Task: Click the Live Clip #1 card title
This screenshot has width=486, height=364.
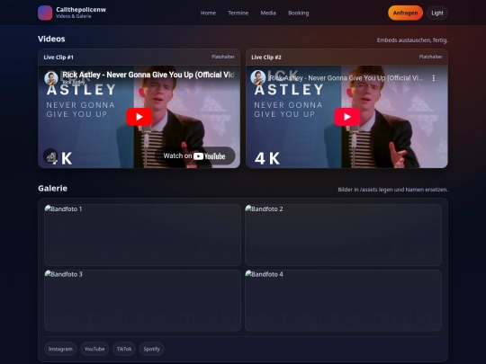Action: point(58,58)
